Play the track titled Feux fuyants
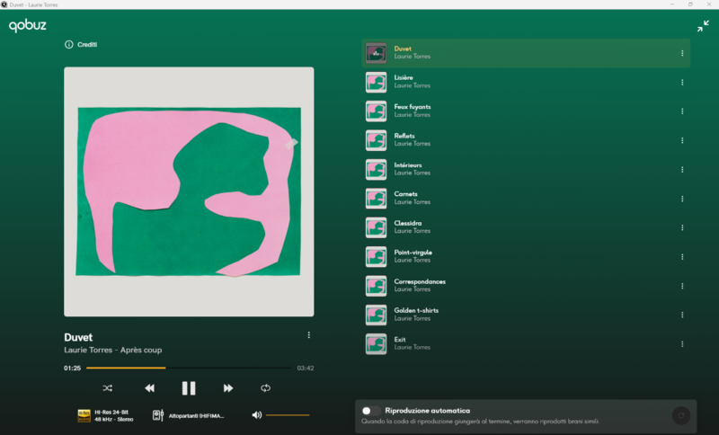The width and height of the screenshot is (719, 435). (x=413, y=107)
